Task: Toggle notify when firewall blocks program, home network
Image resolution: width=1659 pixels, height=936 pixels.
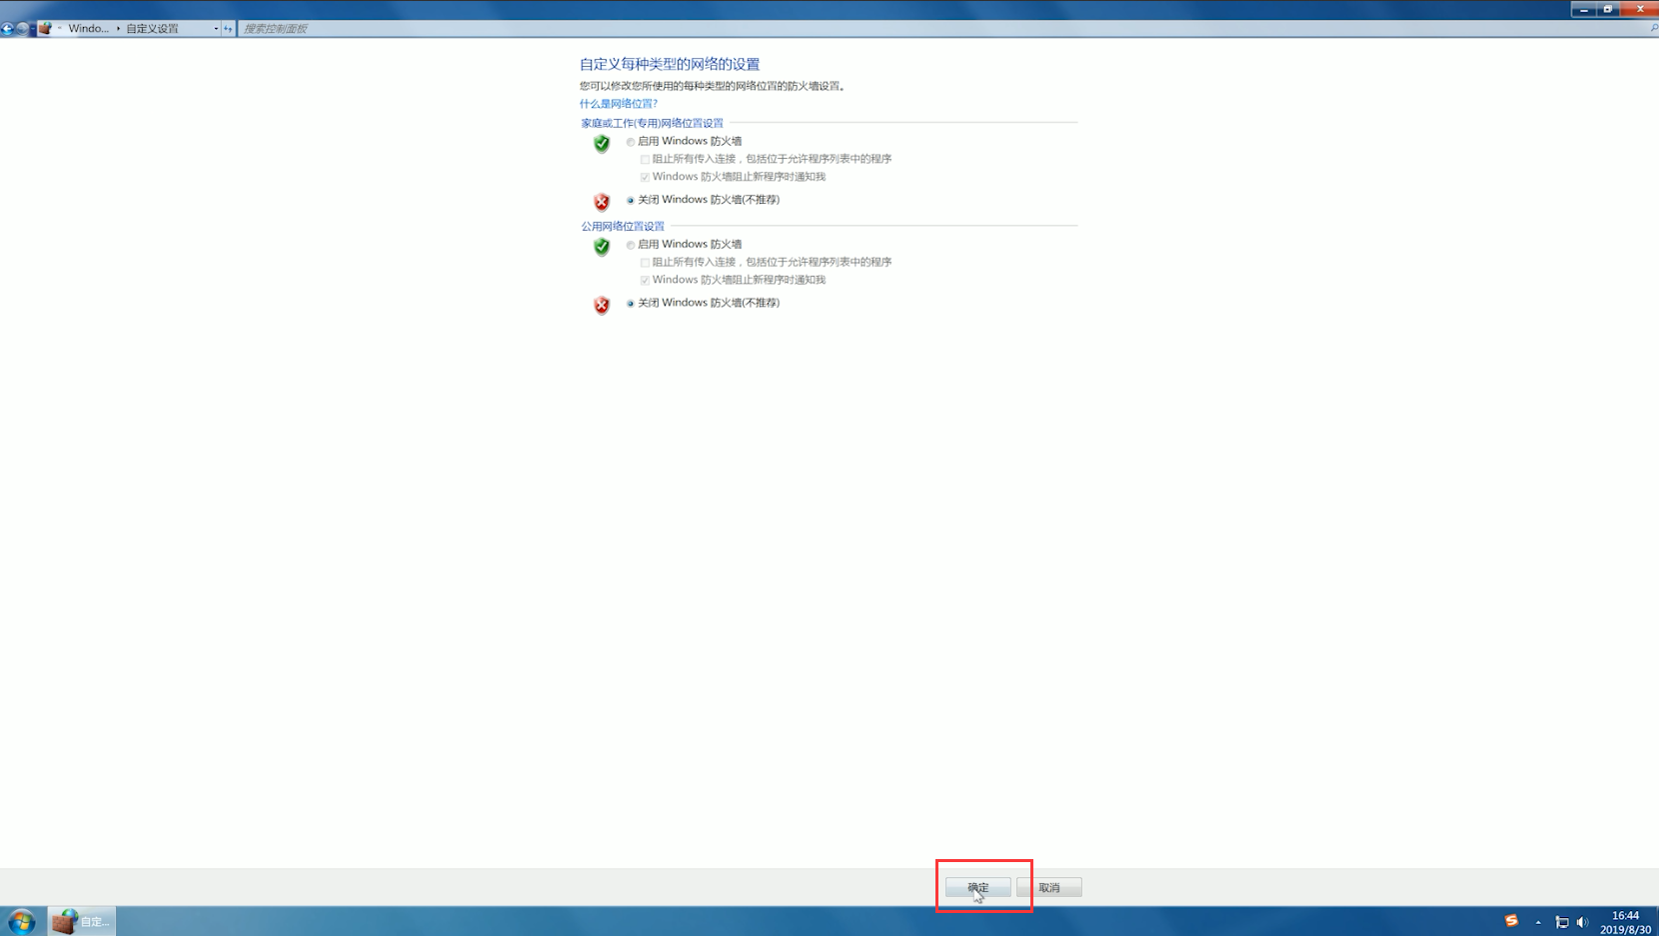Action: click(645, 178)
